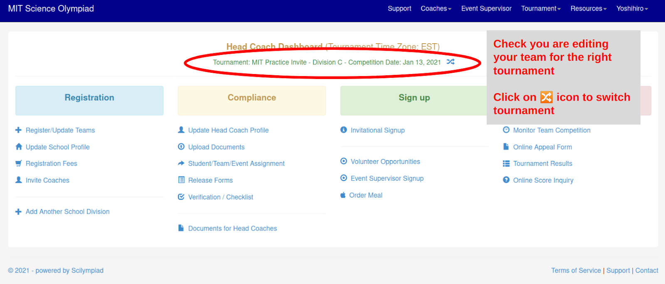
Task: Click the apple icon beside Order Meal
Action: (343, 195)
